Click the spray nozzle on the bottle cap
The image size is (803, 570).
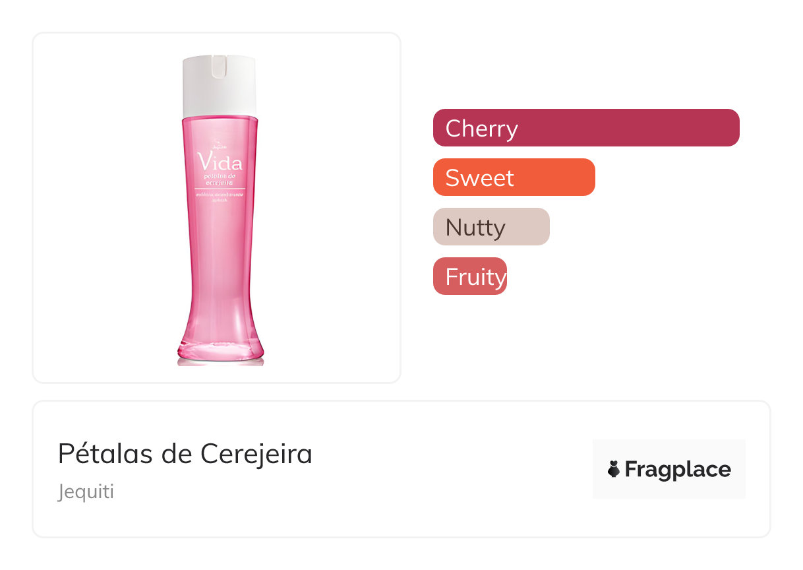220,66
